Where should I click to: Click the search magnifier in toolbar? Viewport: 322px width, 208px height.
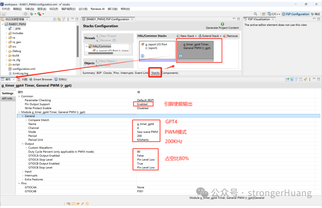[x=256, y=14]
